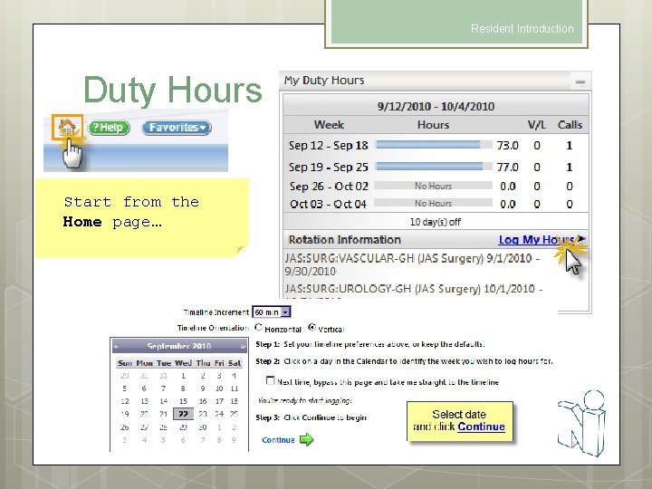The height and width of the screenshot is (489, 652).
Task: Click the green Continue arrow icon
Action: [x=306, y=439]
